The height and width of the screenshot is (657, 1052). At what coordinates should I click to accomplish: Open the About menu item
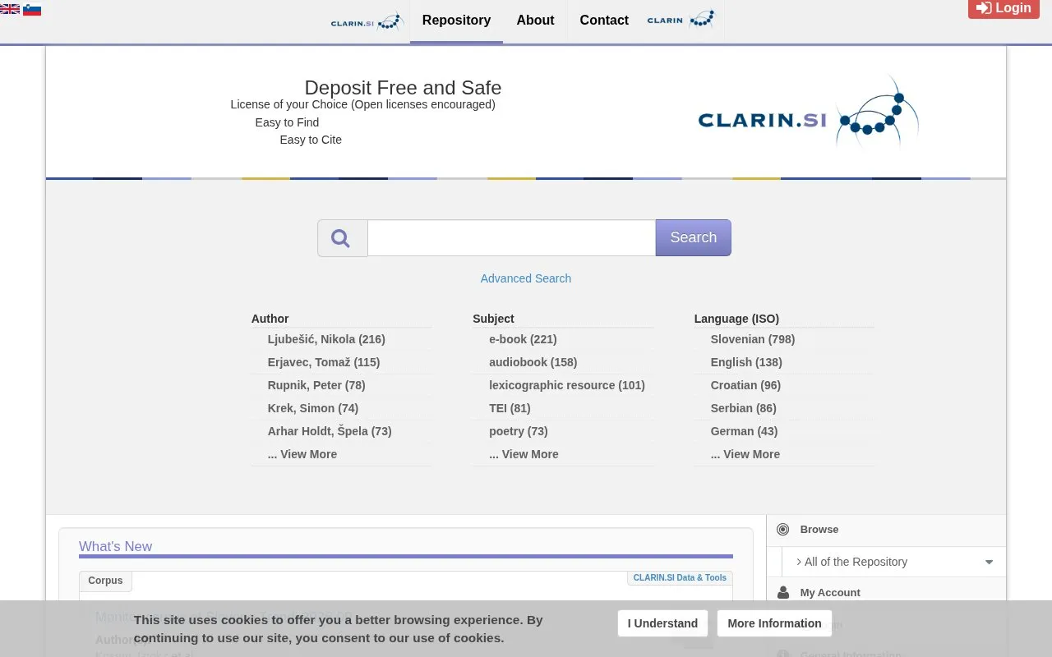pyautogui.click(x=535, y=21)
